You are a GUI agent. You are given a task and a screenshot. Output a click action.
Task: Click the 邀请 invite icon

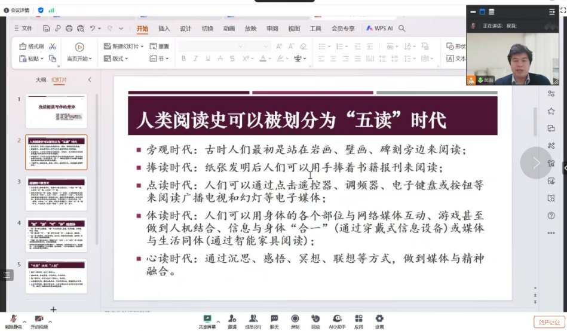pos(232,318)
